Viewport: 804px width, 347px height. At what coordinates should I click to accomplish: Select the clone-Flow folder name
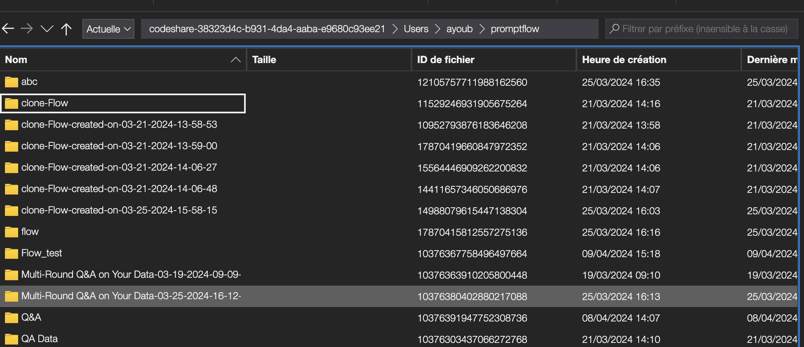pyautogui.click(x=45, y=103)
